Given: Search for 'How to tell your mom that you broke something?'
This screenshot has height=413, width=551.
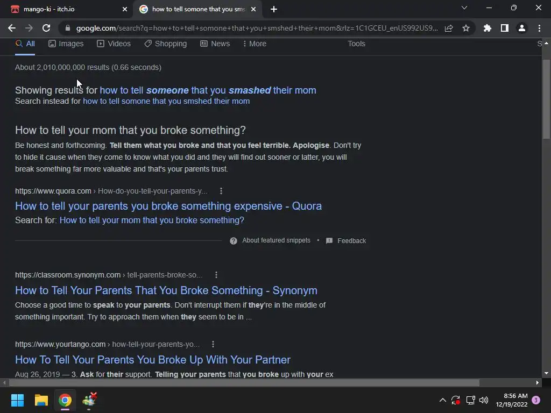Looking at the screenshot, I should pos(152,220).
